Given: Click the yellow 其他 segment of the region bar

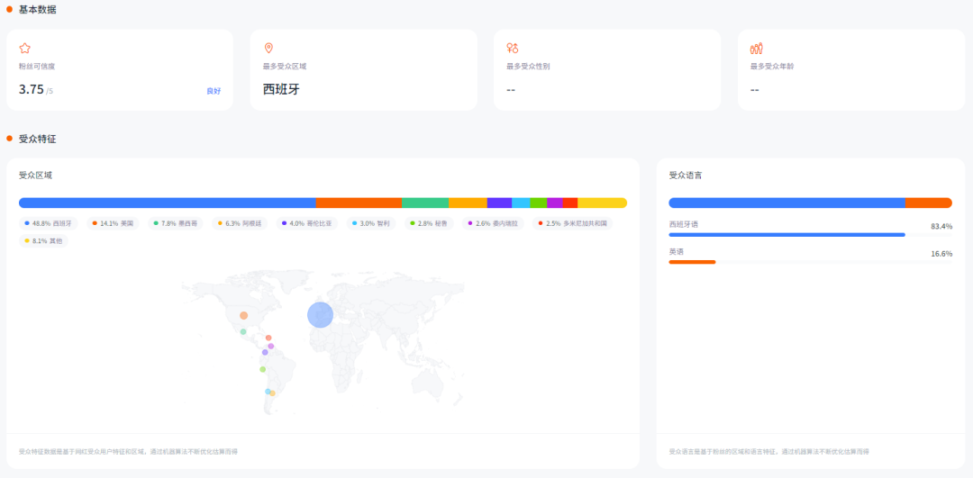Looking at the screenshot, I should (602, 203).
